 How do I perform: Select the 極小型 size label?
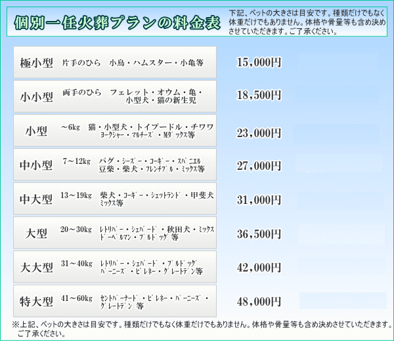[x=36, y=63]
